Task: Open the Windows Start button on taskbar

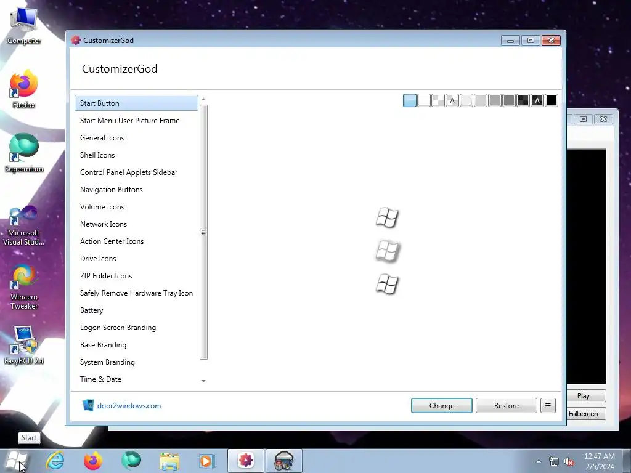Action: click(x=16, y=461)
